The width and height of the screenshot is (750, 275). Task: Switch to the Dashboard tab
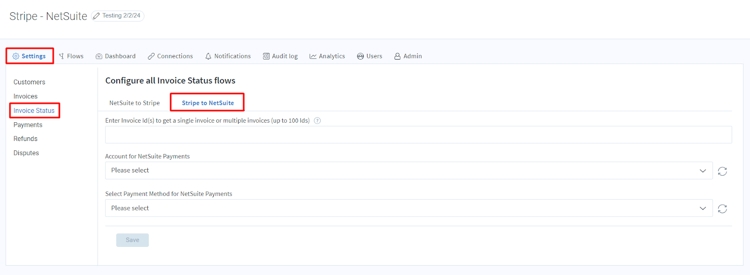click(x=116, y=56)
